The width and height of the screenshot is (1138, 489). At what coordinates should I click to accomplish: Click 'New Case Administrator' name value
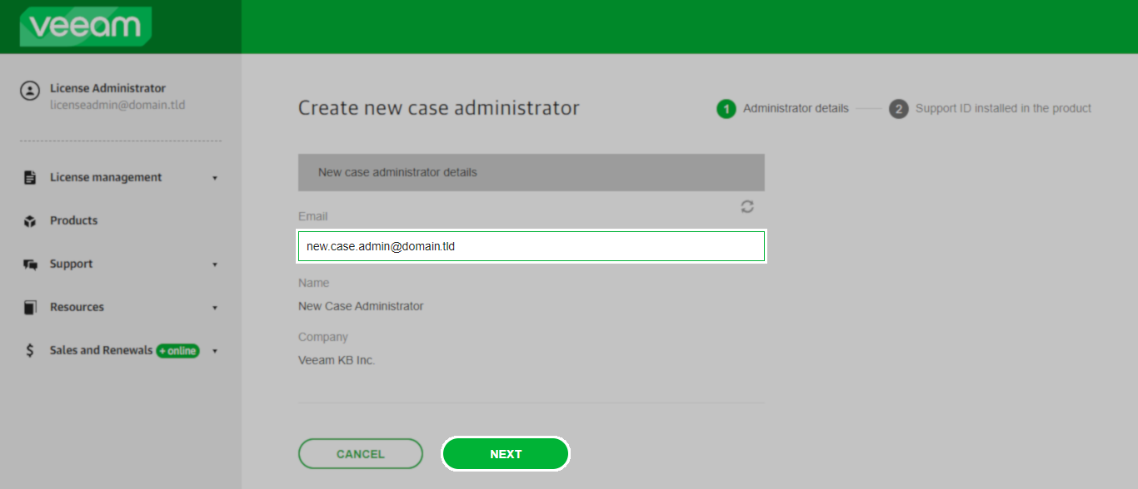[x=361, y=306]
